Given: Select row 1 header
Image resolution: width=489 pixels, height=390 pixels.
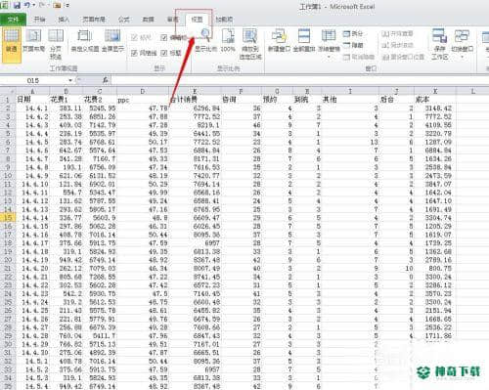Looking at the screenshot, I should [x=8, y=100].
